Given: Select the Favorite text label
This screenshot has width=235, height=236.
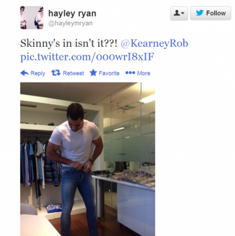Looking at the screenshot, I should [109, 73].
